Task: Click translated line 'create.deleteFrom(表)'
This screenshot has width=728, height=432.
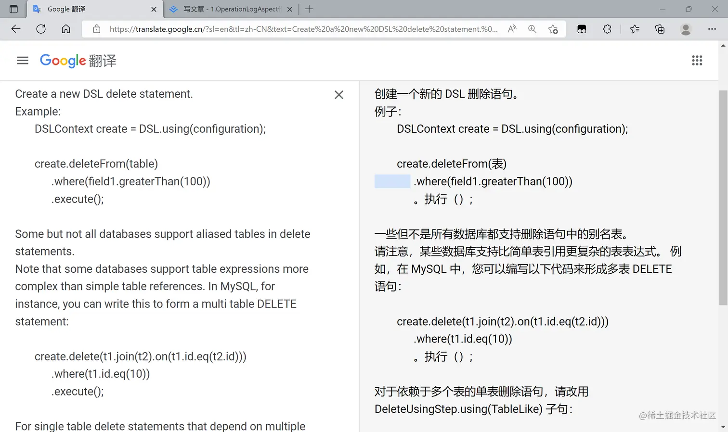Action: [x=452, y=164]
